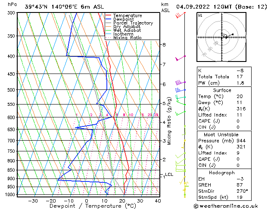
Task: Click the date title '04.09.2022 12GMT (Base: 12)'
Action: 221,7
